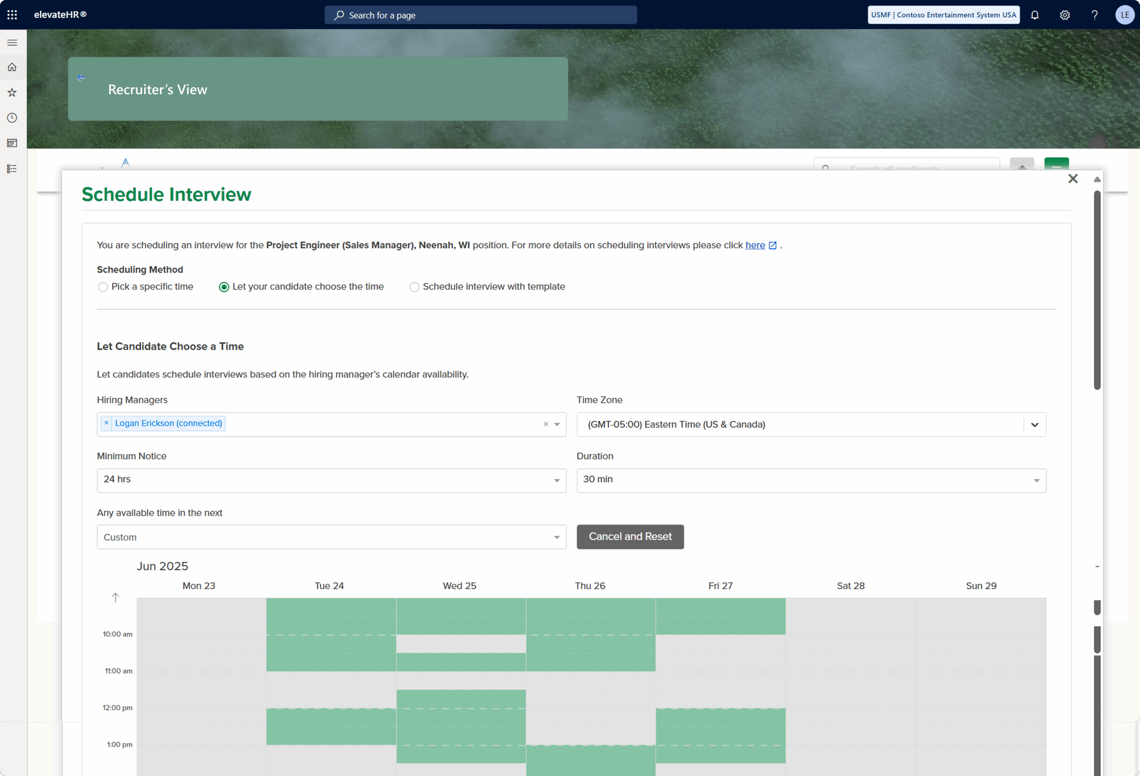Open Workspaces icon in left sidebar

pyautogui.click(x=12, y=143)
